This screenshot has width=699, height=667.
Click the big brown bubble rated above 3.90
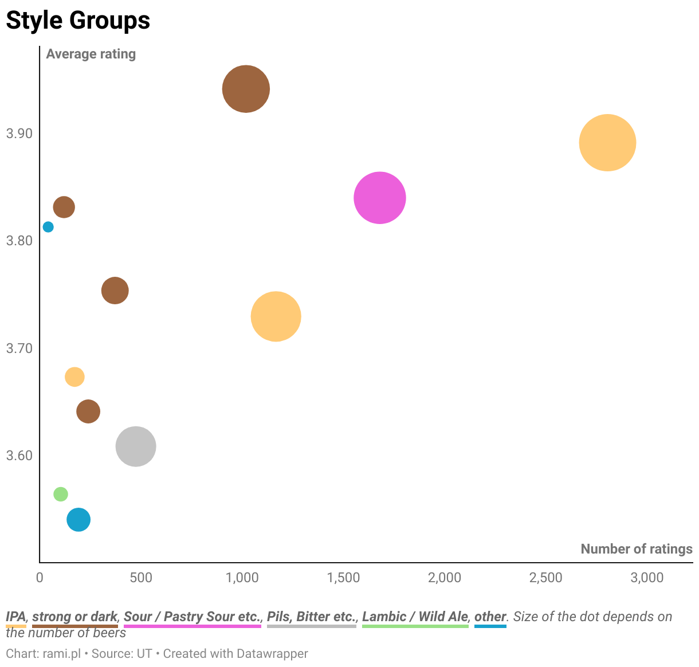pos(246,89)
